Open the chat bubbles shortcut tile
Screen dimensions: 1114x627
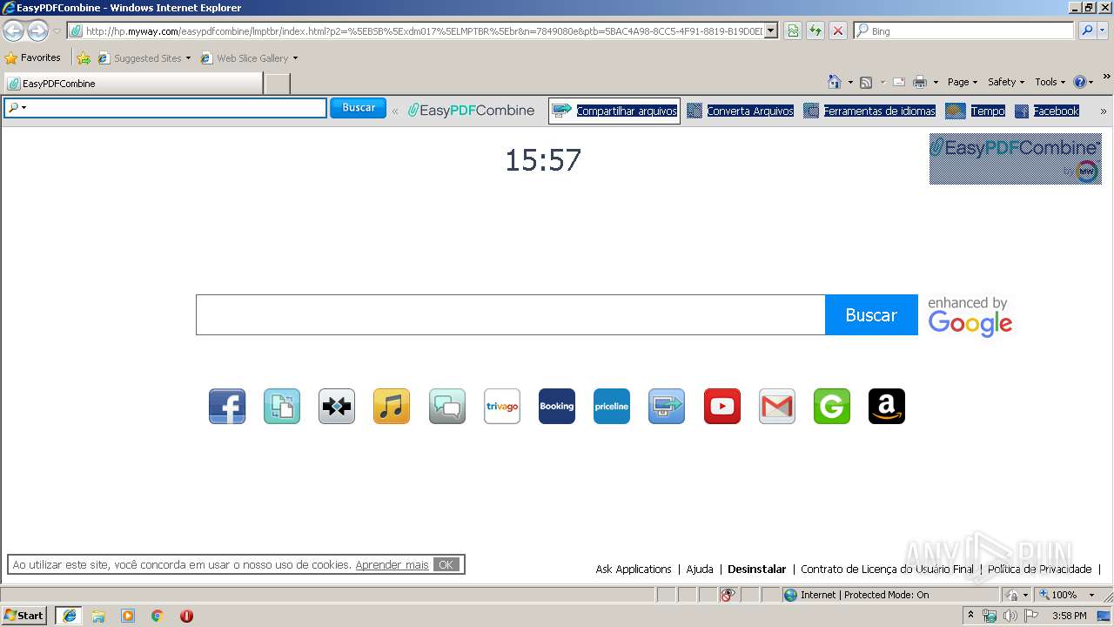(x=447, y=407)
